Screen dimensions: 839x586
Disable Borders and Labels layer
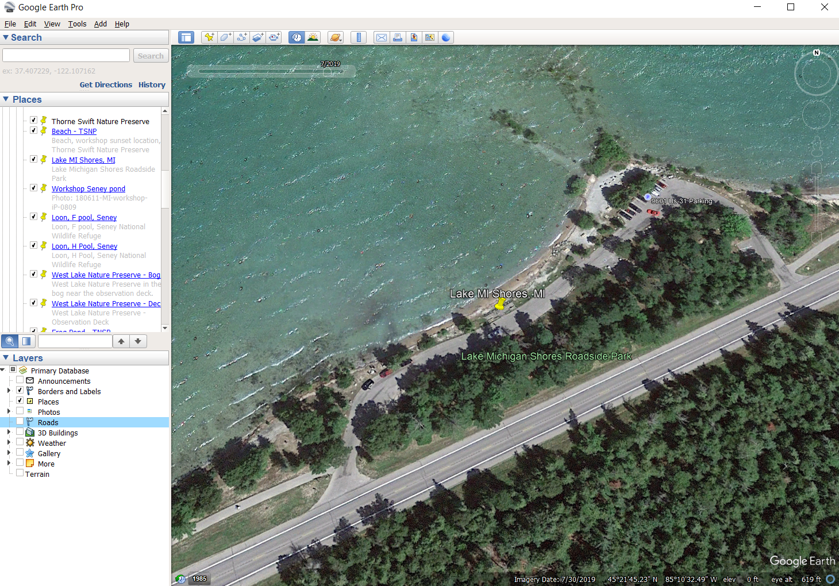pos(20,390)
